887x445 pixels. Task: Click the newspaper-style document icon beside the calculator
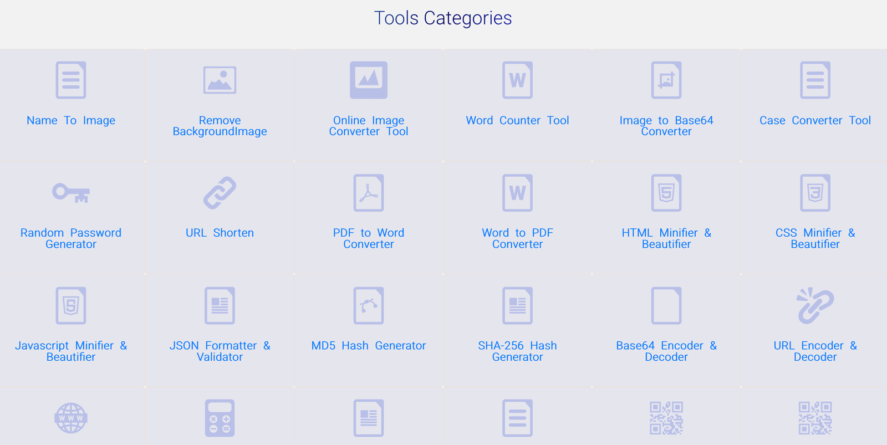pyautogui.click(x=369, y=418)
